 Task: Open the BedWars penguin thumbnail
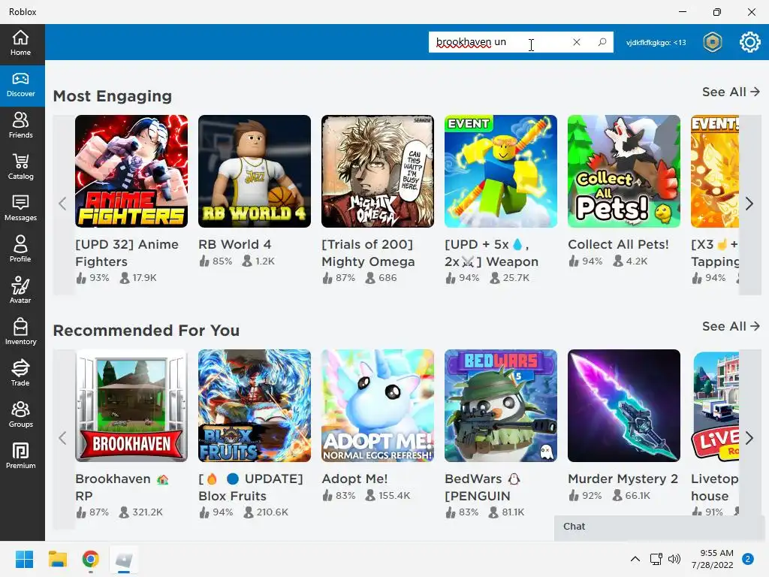pos(501,406)
